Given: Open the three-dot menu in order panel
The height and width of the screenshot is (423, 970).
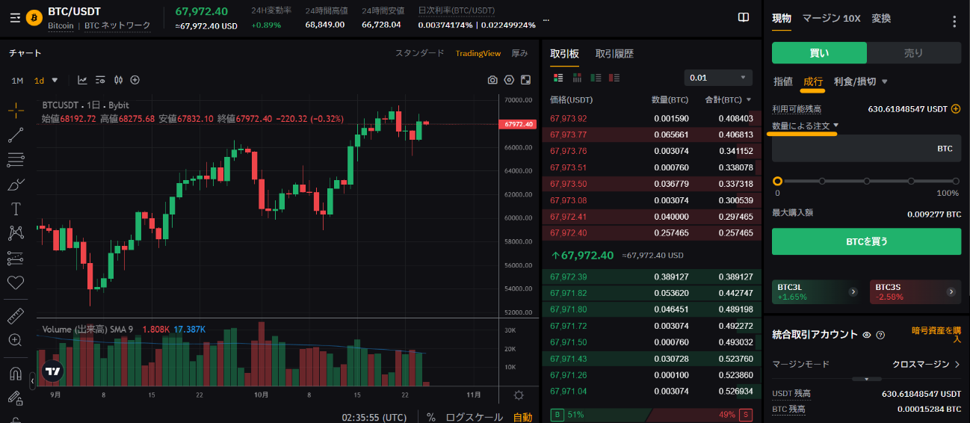Looking at the screenshot, I should coord(954,22).
